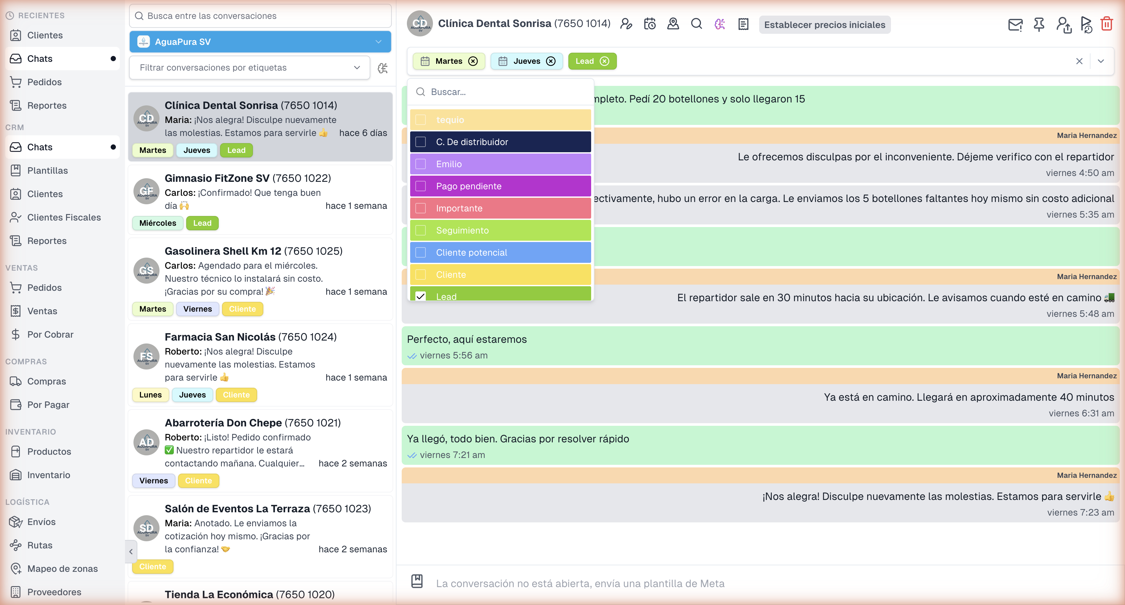Image resolution: width=1125 pixels, height=605 pixels.
Task: Click the envelope mark-unread icon
Action: click(x=1015, y=24)
